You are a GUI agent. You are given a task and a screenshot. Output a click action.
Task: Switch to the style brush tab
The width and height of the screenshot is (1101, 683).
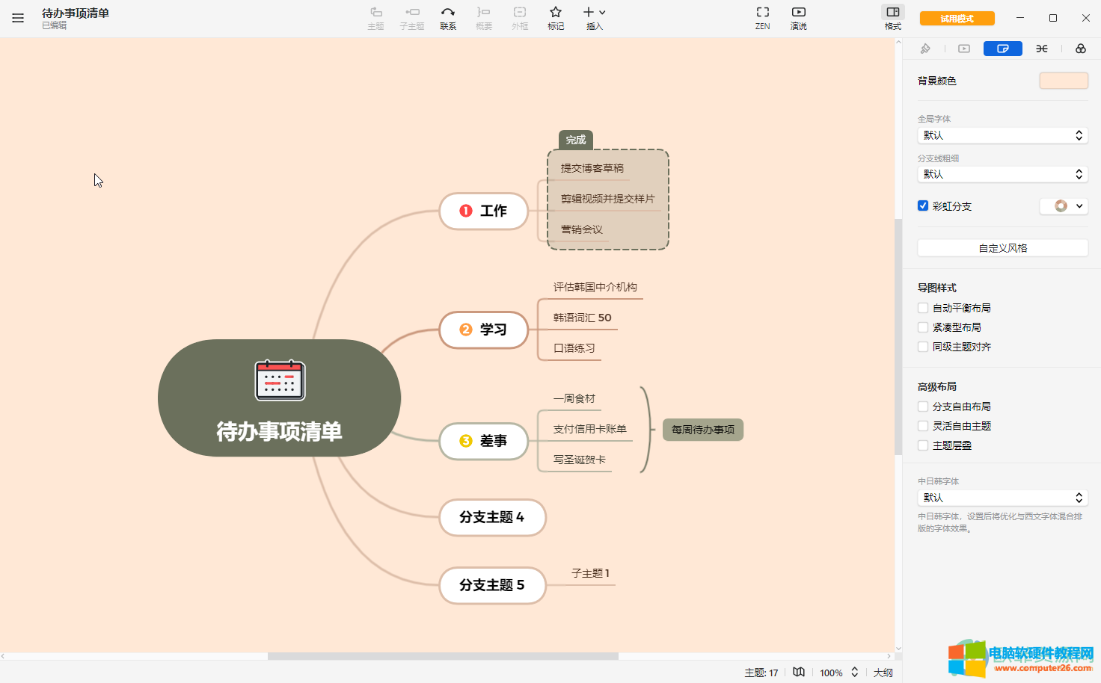925,49
